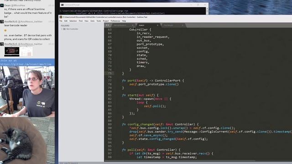This screenshot has width=292, height=164.
Task: Click 'fn poll(self: &mut Controller)' line
Action: (x=151, y=150)
